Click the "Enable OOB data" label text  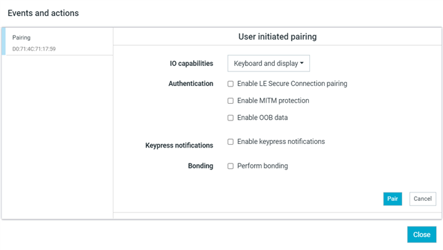click(262, 118)
